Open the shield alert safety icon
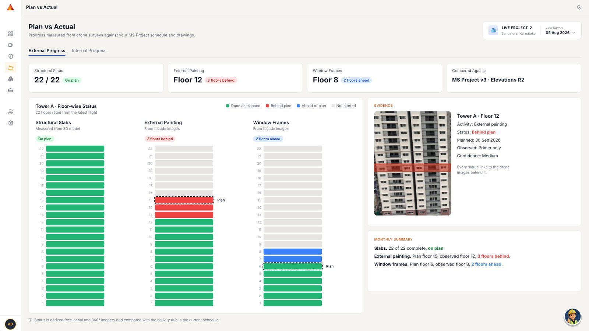589x331 pixels. (11, 56)
